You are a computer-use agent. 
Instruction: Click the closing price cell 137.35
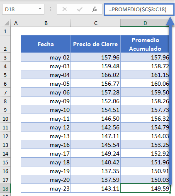(95, 171)
